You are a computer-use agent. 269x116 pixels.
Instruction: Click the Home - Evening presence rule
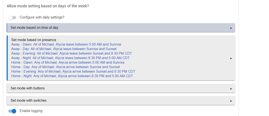tap(73, 71)
